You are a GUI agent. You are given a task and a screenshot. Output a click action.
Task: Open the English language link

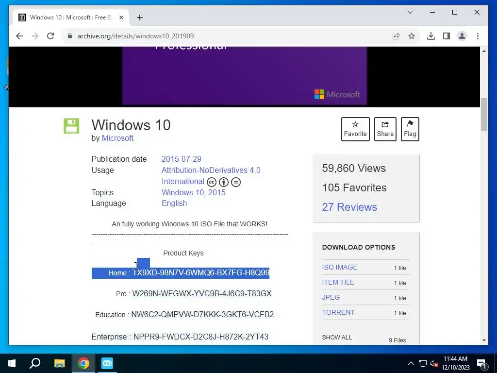(174, 203)
